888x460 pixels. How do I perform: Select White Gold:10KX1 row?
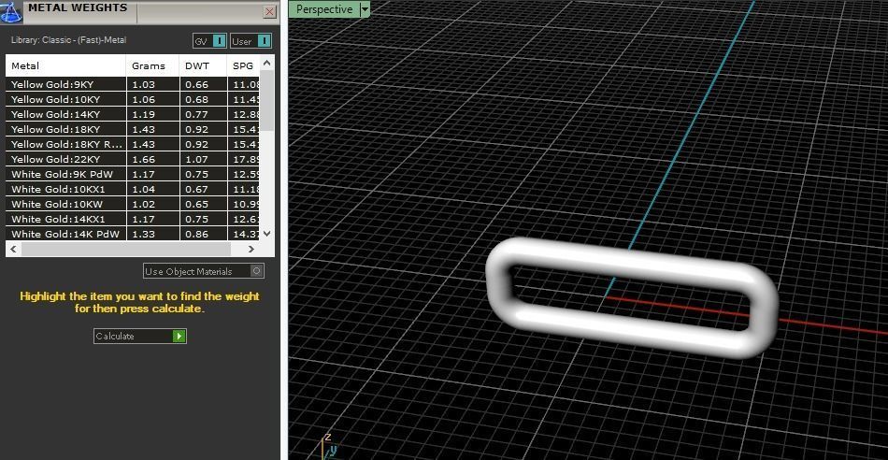pyautogui.click(x=133, y=189)
